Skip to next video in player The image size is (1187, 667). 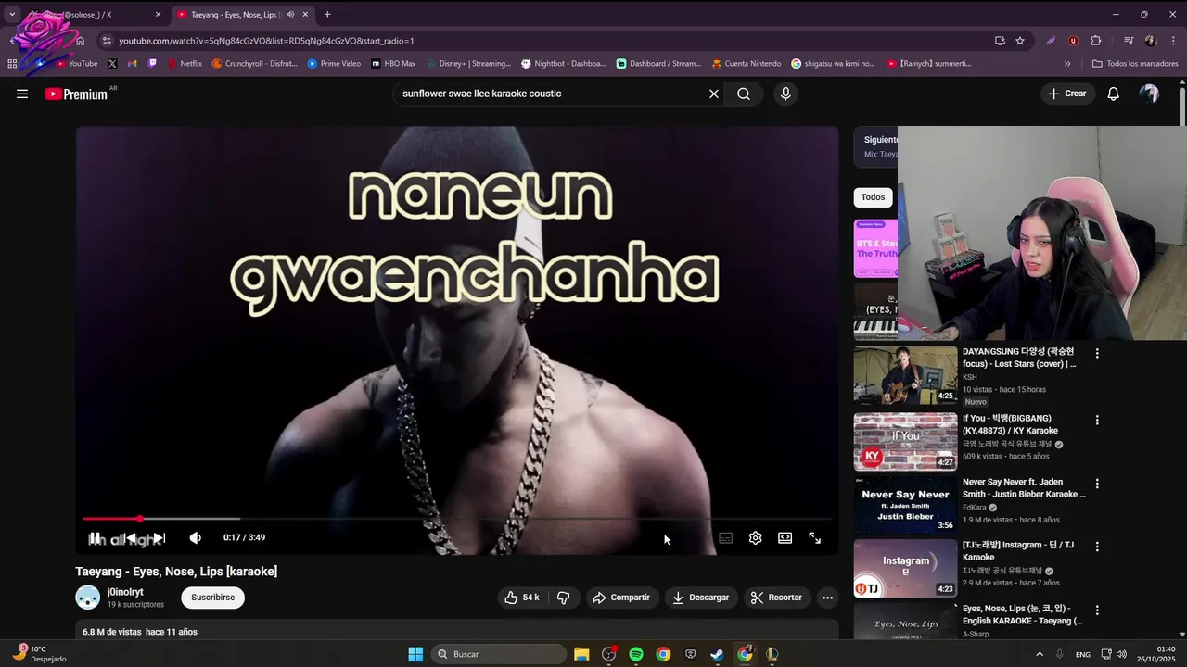tap(159, 538)
